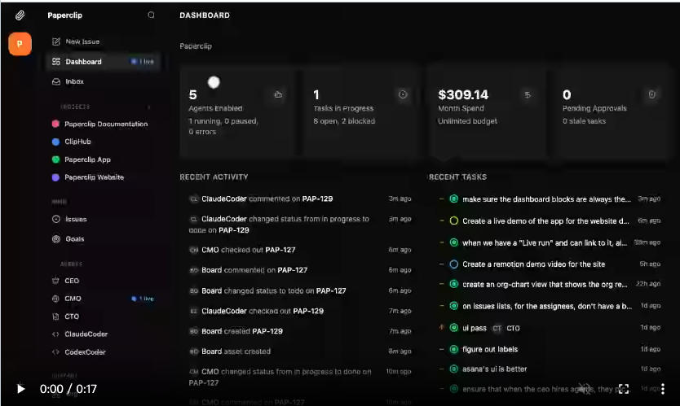The image size is (680, 406).
Task: Click the shield icon on the Pending Approvals card
Action: (x=651, y=94)
